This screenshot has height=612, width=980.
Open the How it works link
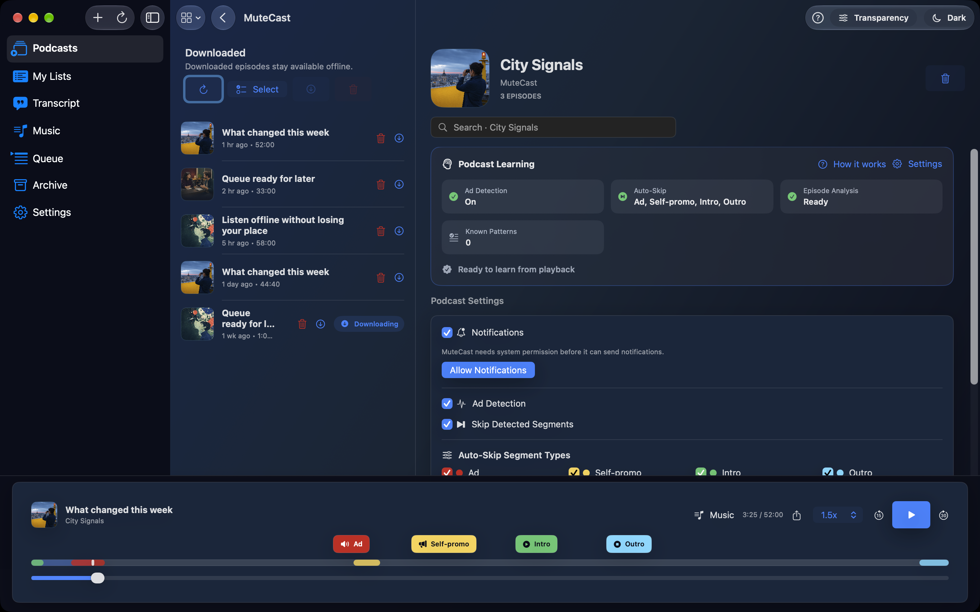tap(852, 164)
